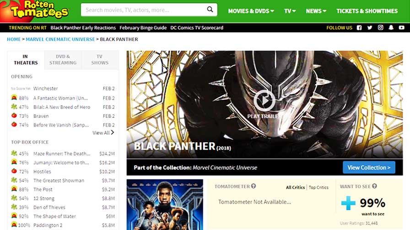Click Marvel Cinematic Universe collection title text
The width and height of the screenshot is (410, 230).
tap(225, 167)
